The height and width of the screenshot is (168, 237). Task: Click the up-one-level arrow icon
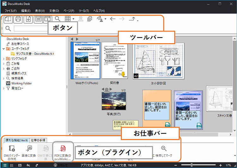(132, 19)
